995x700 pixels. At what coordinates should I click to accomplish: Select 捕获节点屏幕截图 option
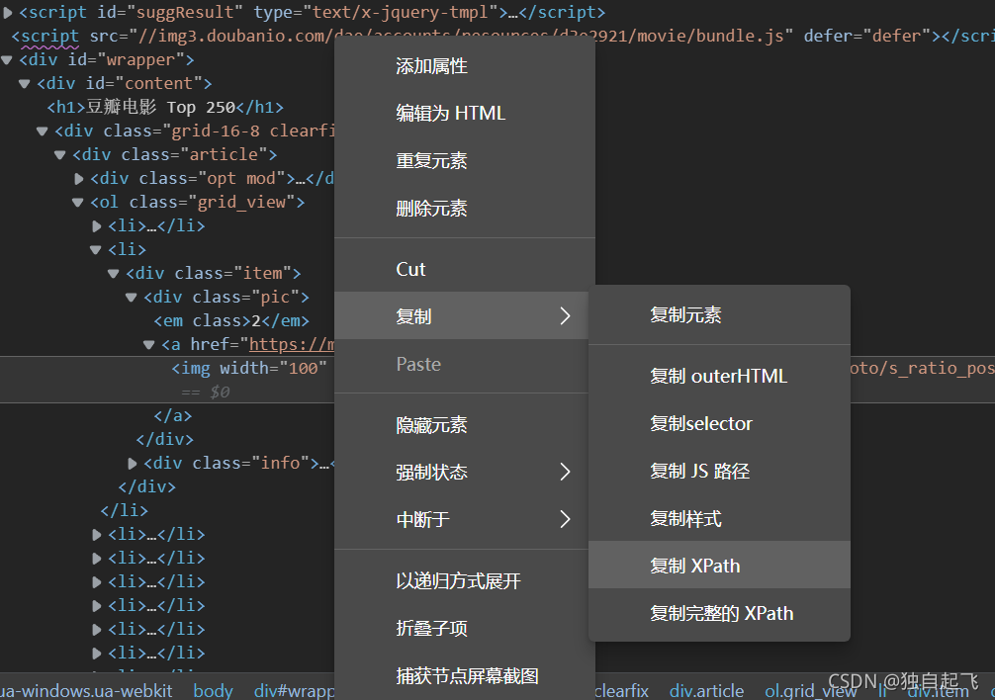pos(465,676)
